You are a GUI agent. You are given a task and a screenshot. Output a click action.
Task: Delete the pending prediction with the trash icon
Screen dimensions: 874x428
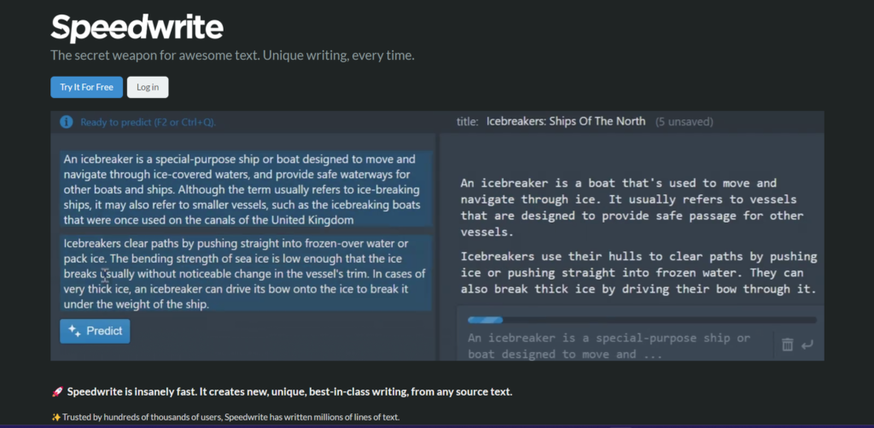787,344
